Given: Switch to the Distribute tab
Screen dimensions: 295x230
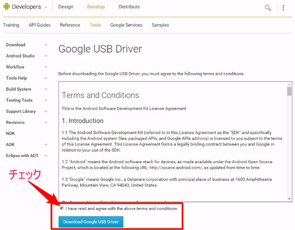Looking at the screenshot, I should click(x=129, y=7).
